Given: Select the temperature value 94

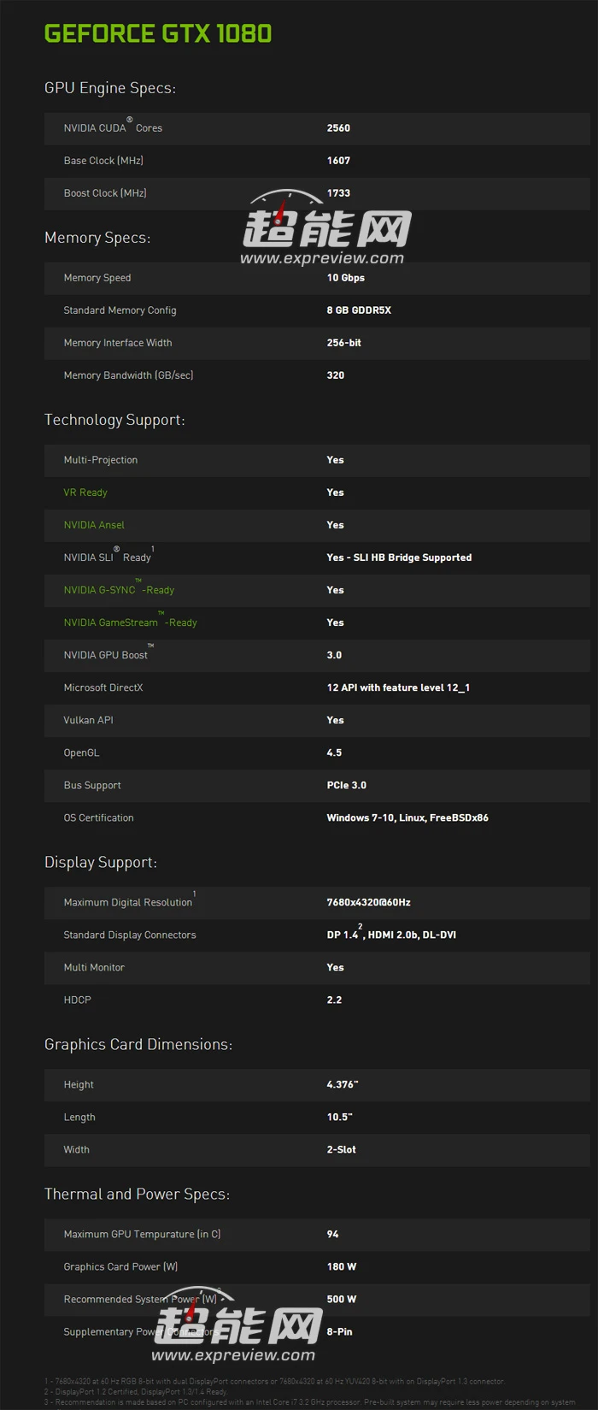Looking at the screenshot, I should (x=332, y=1234).
